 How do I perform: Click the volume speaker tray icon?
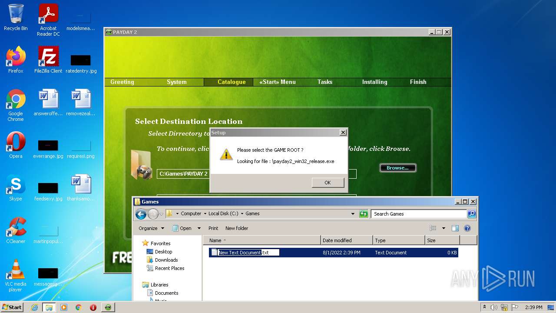coord(493,307)
